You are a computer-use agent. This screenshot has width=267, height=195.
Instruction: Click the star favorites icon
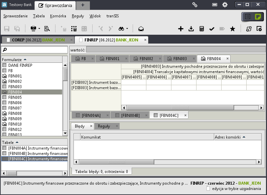(x=233, y=29)
